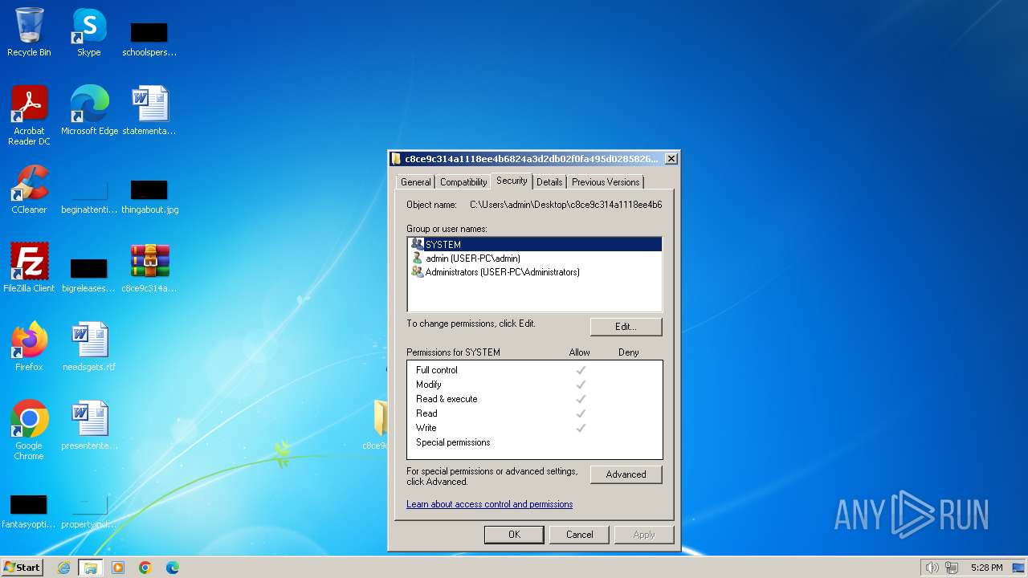Click the Special permissions row
The height and width of the screenshot is (578, 1028).
(535, 442)
